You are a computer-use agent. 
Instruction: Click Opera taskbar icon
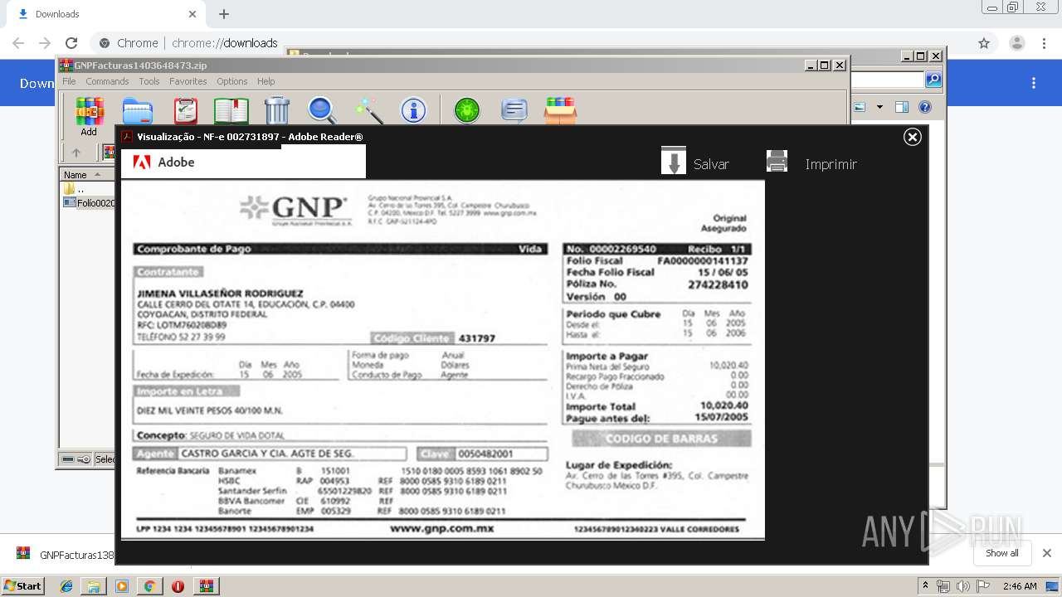178,586
